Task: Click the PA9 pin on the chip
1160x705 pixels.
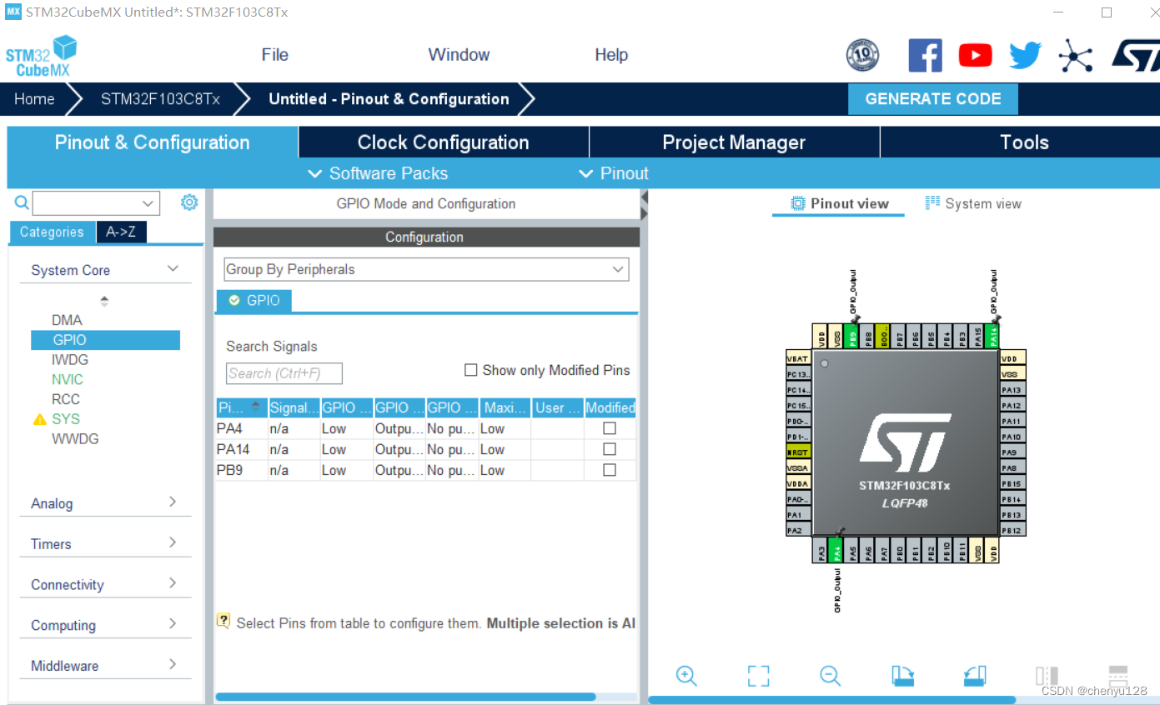Action: [x=1013, y=452]
